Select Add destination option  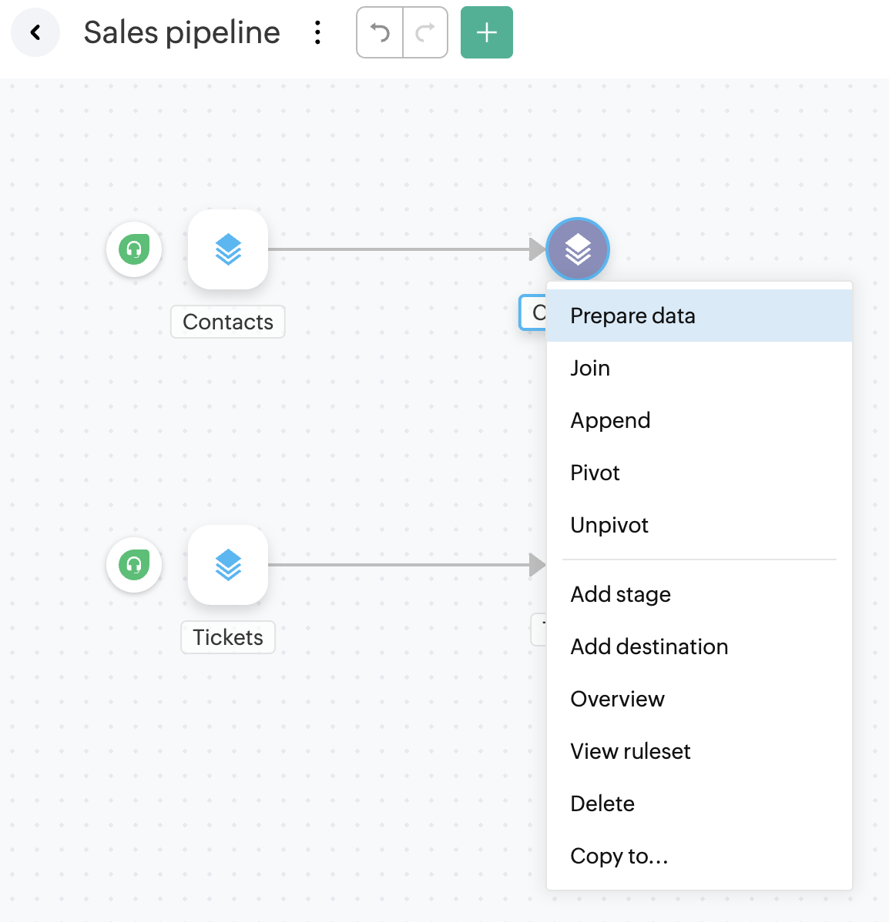point(649,646)
